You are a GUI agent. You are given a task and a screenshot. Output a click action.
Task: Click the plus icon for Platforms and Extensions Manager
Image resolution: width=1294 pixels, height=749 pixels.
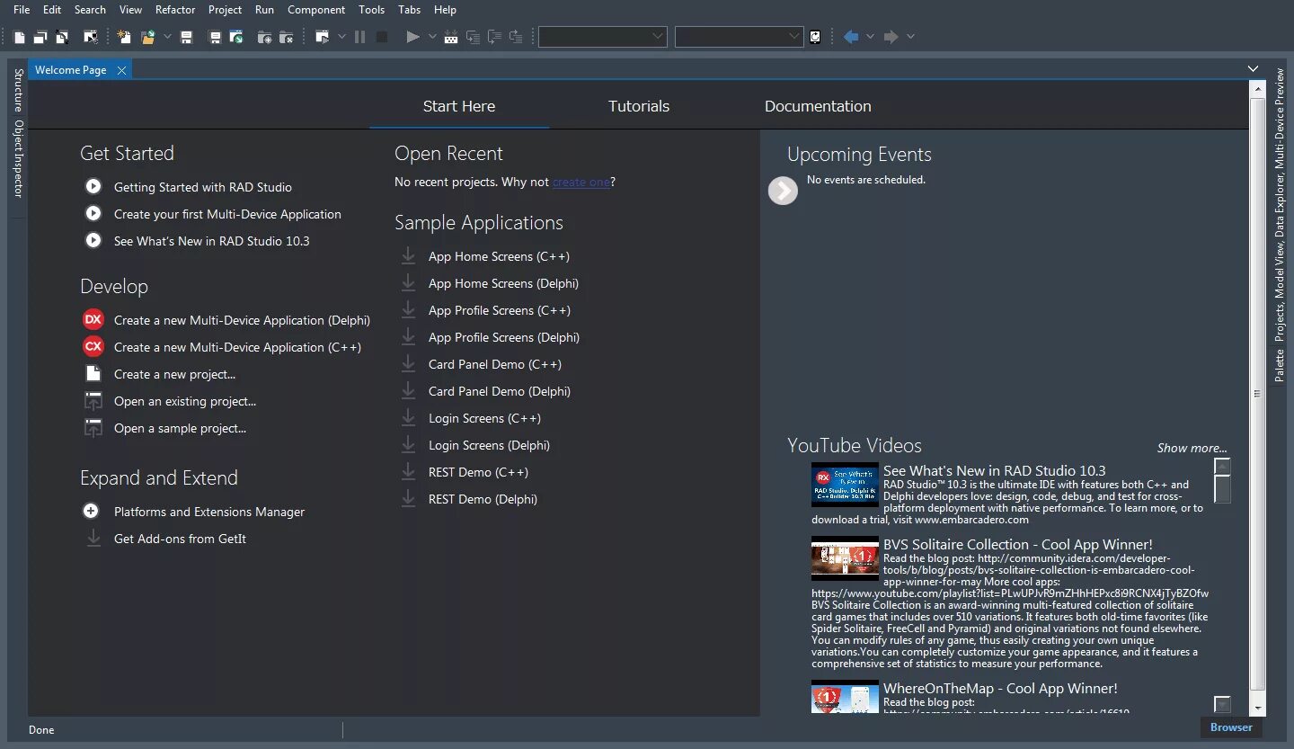click(x=91, y=511)
